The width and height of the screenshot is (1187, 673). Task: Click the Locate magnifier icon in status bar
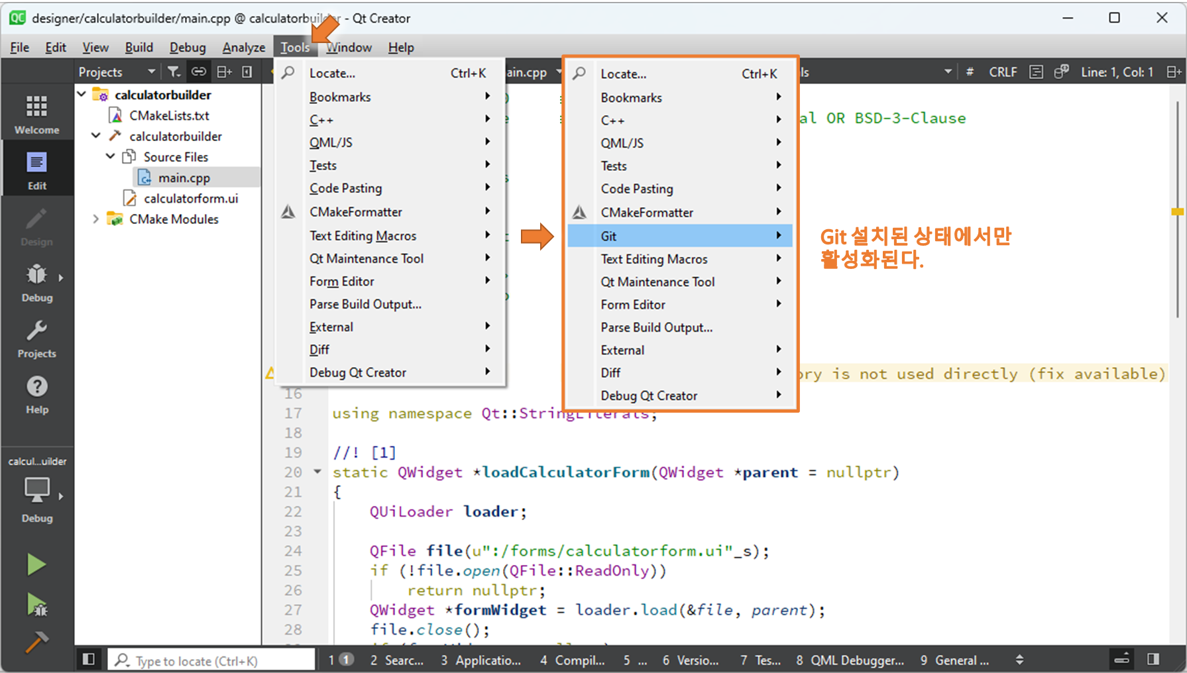[121, 660]
